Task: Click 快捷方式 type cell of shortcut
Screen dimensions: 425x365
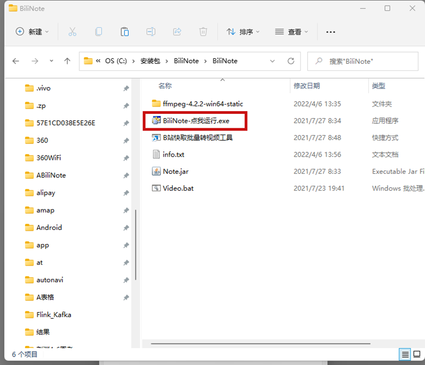Action: pos(385,138)
